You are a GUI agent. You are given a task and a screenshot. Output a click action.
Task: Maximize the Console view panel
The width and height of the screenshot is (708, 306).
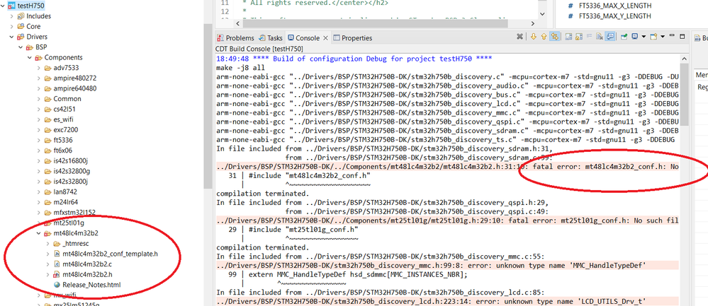point(682,37)
